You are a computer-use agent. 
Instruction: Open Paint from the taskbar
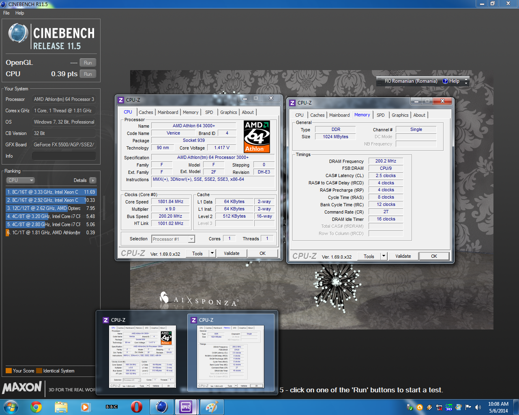click(x=211, y=407)
